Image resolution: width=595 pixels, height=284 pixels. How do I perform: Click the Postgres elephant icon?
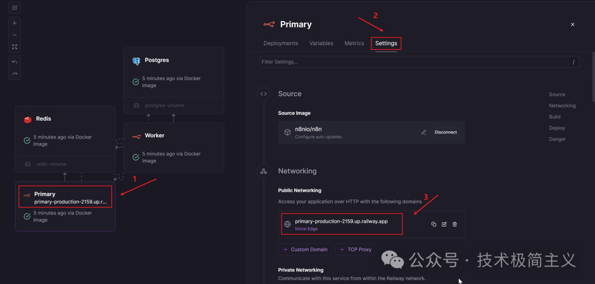[x=136, y=61]
